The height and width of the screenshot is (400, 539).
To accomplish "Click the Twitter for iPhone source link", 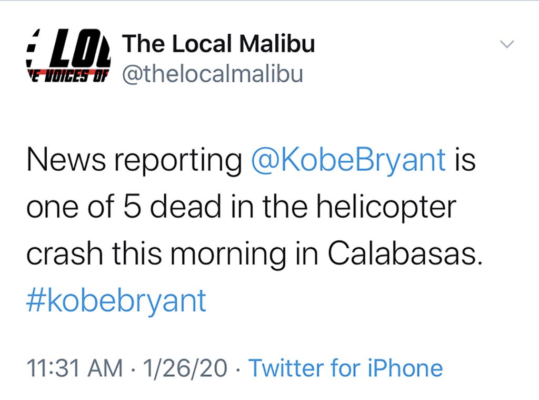I will (x=345, y=368).
